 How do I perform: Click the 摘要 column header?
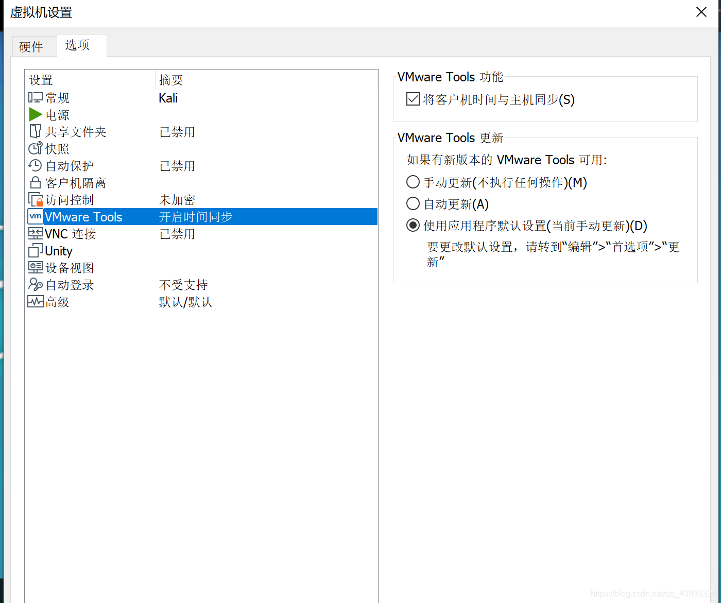pyautogui.click(x=171, y=80)
